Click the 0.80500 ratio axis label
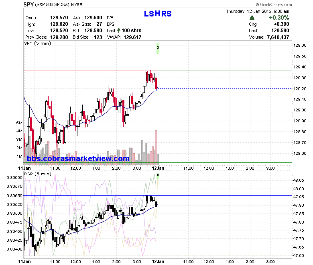The image size is (313, 265). tap(14, 214)
